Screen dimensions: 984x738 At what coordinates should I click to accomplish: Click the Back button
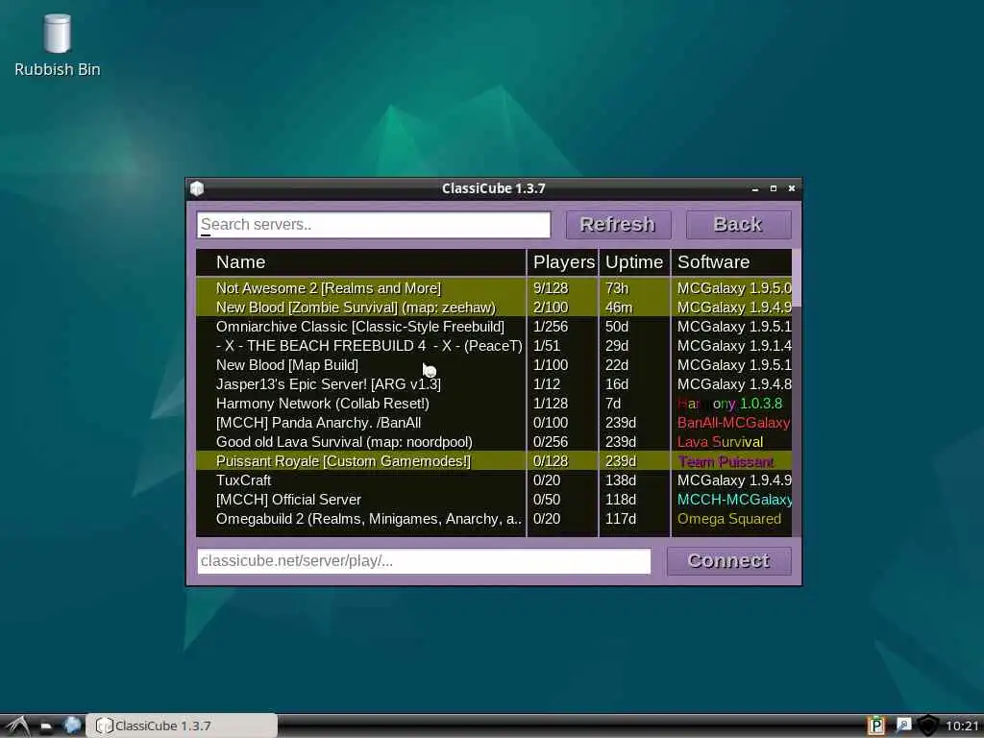coord(738,225)
